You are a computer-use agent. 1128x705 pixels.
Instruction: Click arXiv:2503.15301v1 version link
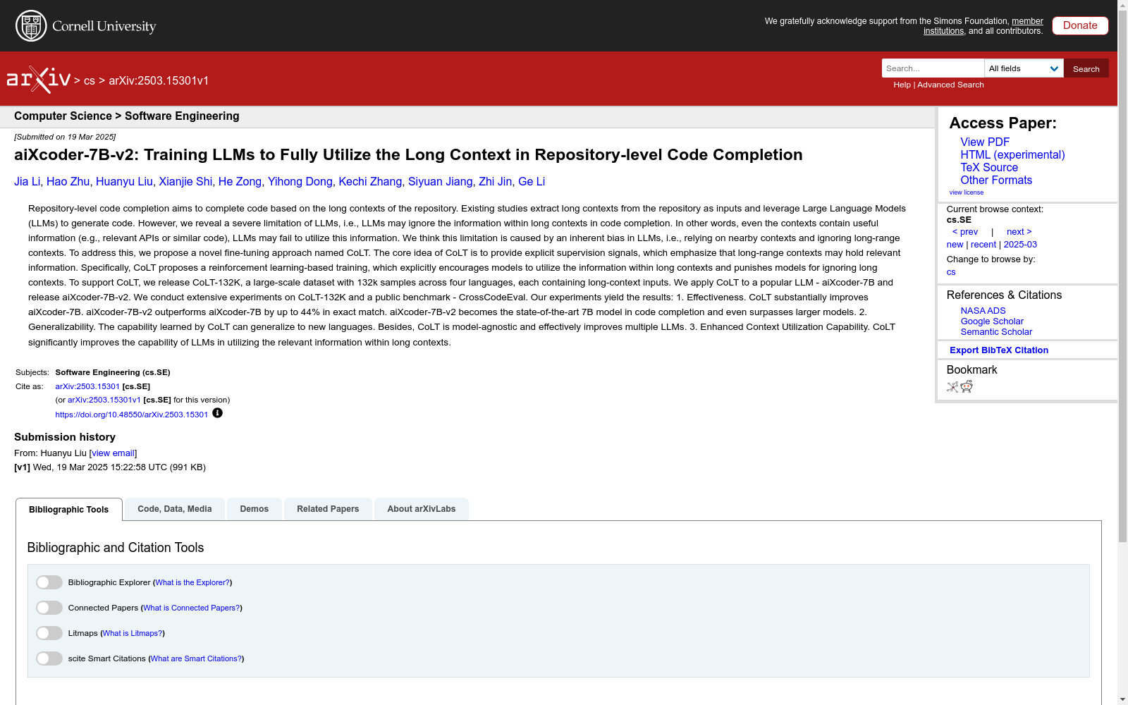pyautogui.click(x=104, y=400)
